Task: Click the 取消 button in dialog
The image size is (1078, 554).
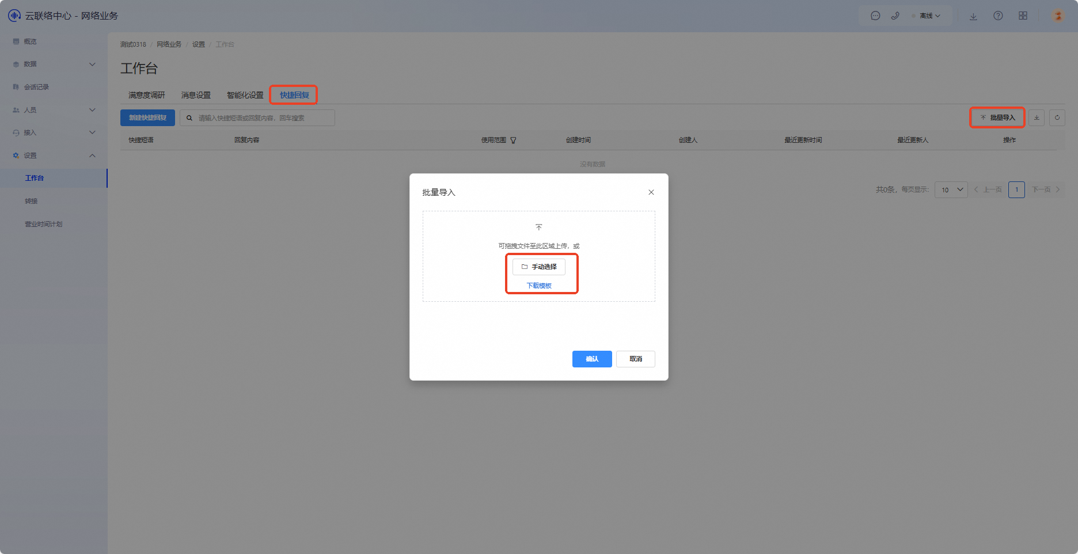Action: coord(636,359)
